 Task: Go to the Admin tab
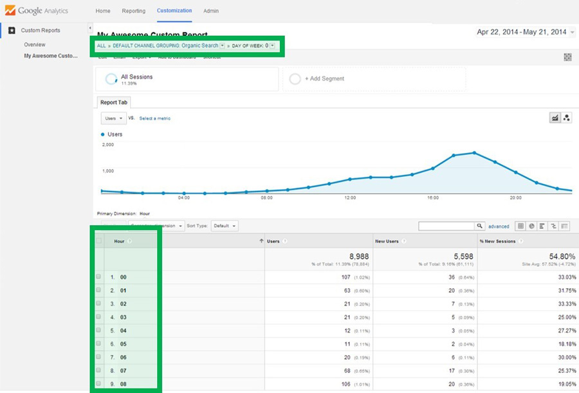pos(210,11)
